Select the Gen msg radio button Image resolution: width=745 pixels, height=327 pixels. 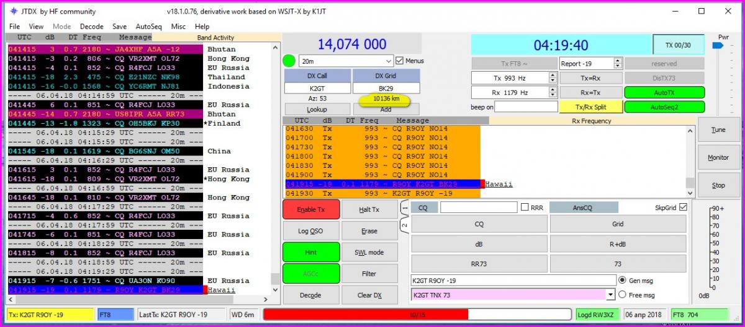coord(623,281)
